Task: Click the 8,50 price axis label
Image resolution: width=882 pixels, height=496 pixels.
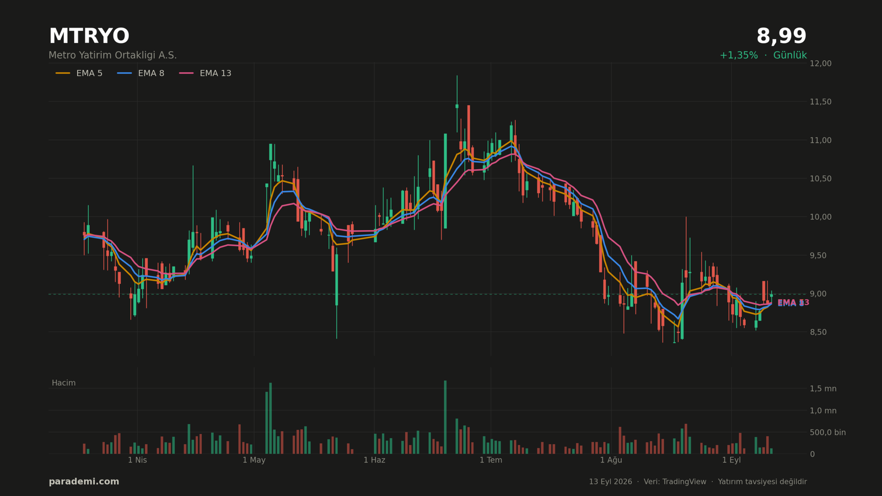Action: pos(818,332)
